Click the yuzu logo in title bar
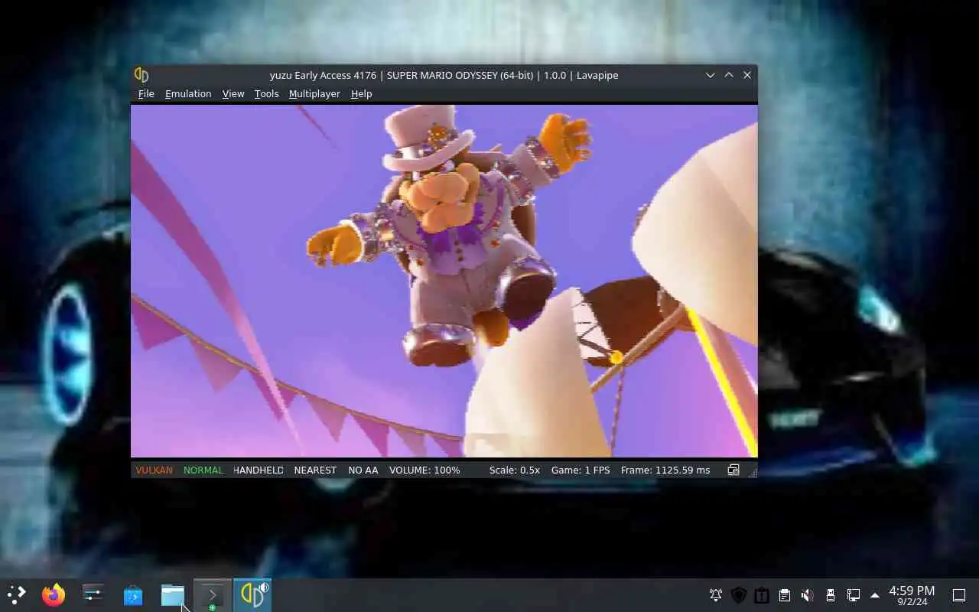 tap(141, 75)
